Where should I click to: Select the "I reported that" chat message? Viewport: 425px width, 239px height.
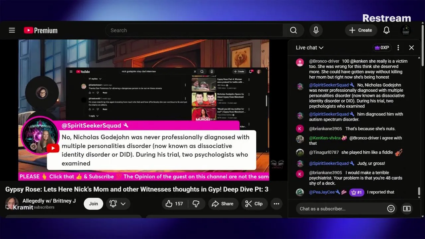[x=381, y=192]
